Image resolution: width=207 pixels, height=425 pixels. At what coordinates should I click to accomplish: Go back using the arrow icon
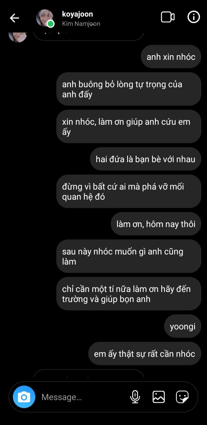(x=14, y=18)
